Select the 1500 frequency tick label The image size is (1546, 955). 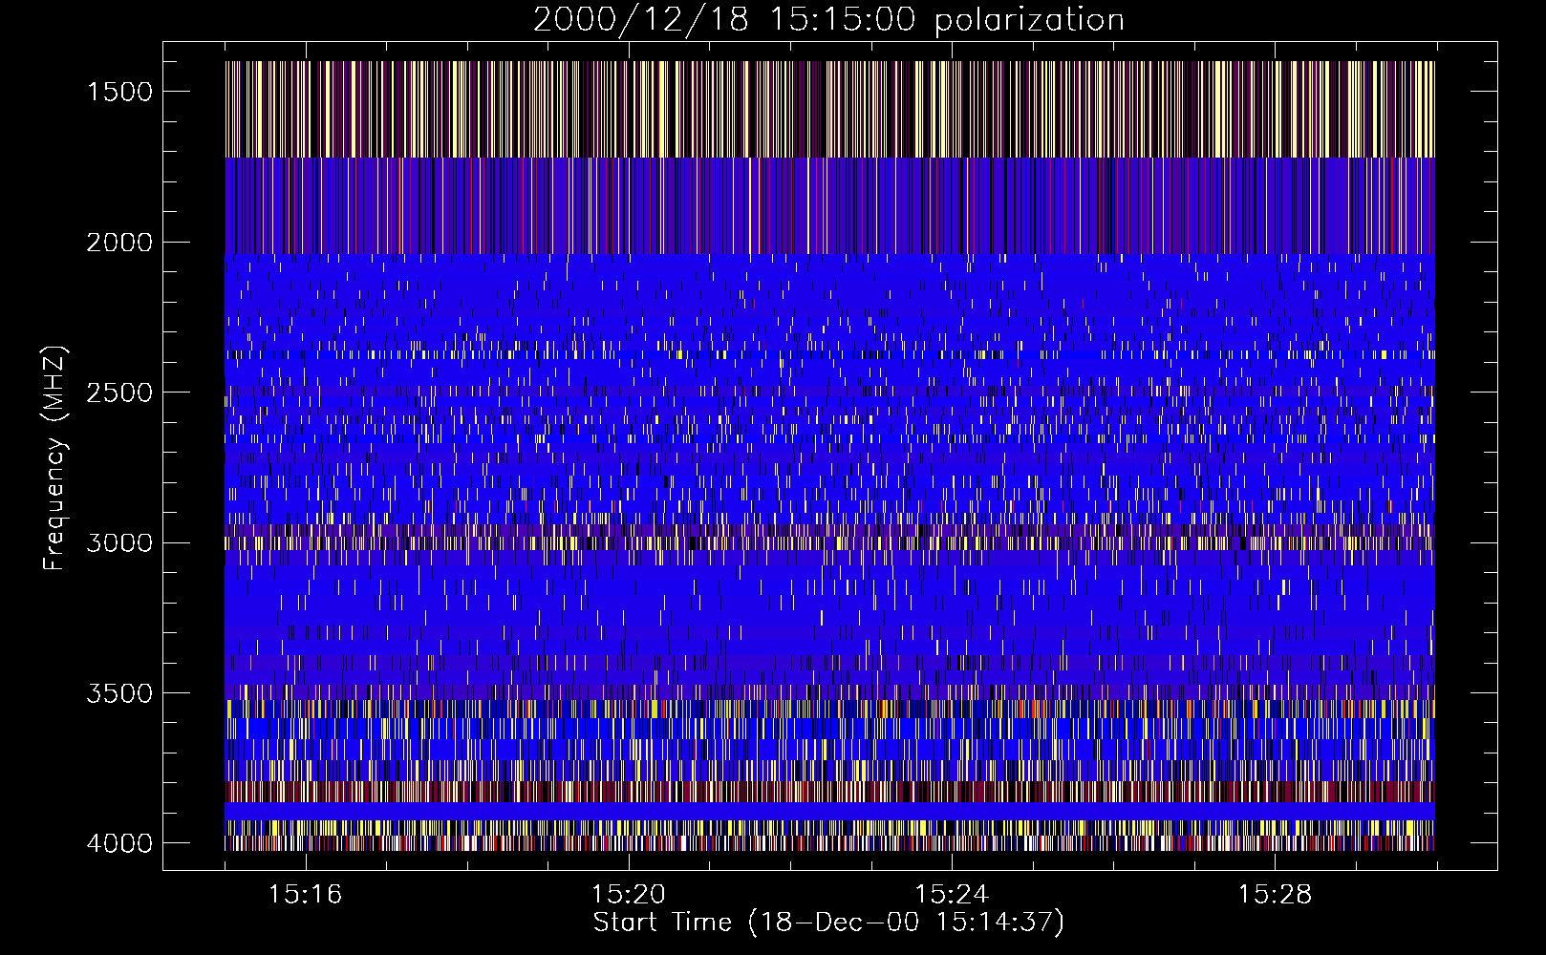(119, 92)
